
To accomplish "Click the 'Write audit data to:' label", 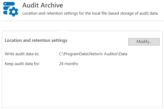I will pyautogui.click(x=22, y=54).
